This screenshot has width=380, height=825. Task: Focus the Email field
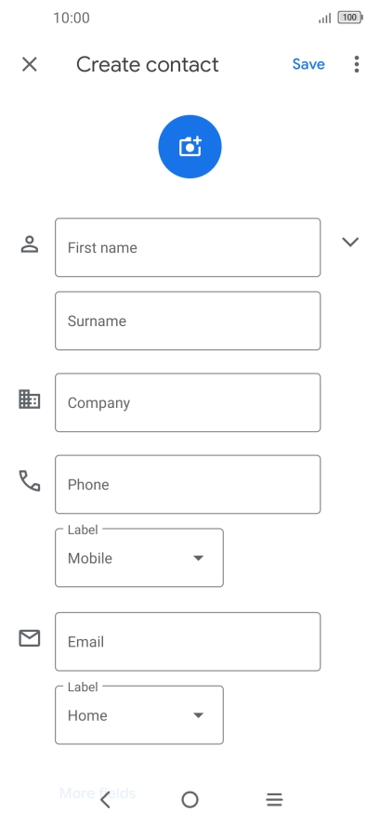188,641
